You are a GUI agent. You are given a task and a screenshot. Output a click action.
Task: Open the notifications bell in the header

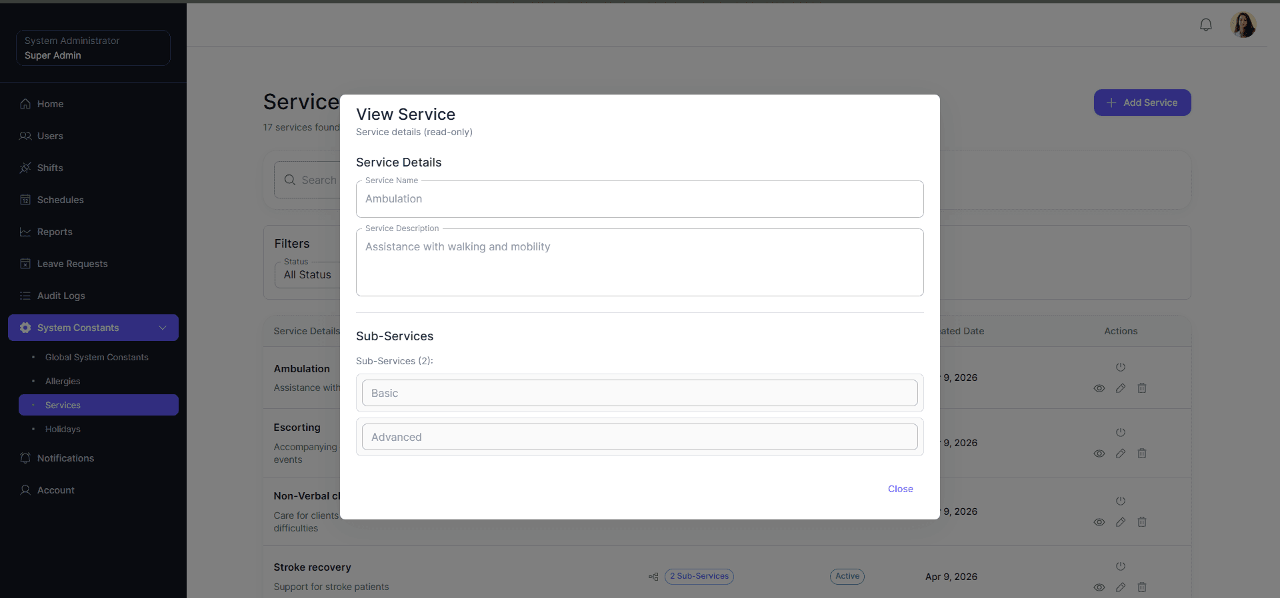click(1206, 25)
